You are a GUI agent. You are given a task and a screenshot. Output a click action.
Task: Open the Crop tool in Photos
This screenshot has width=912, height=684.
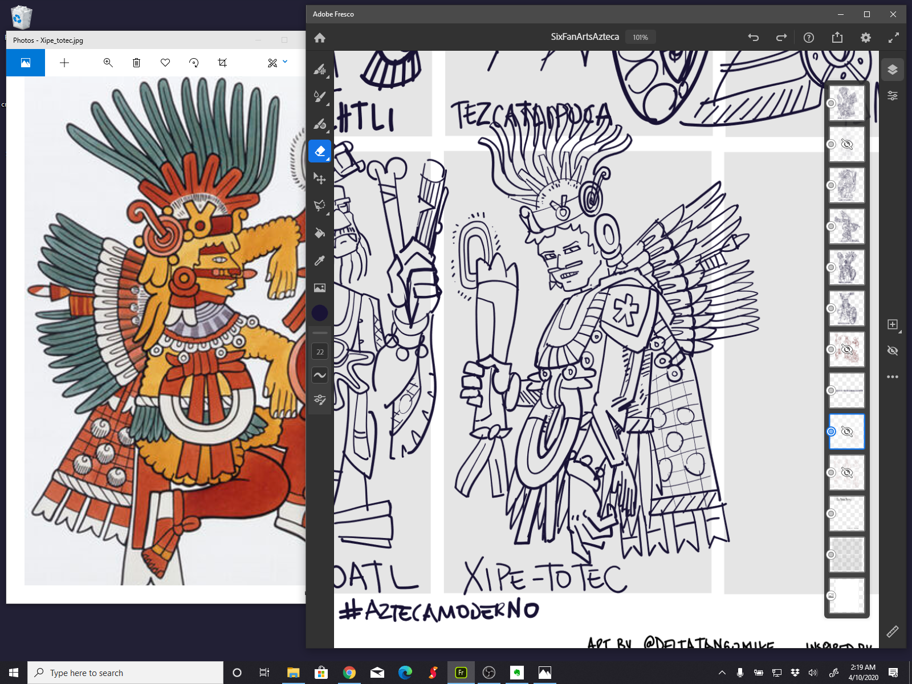(x=222, y=63)
